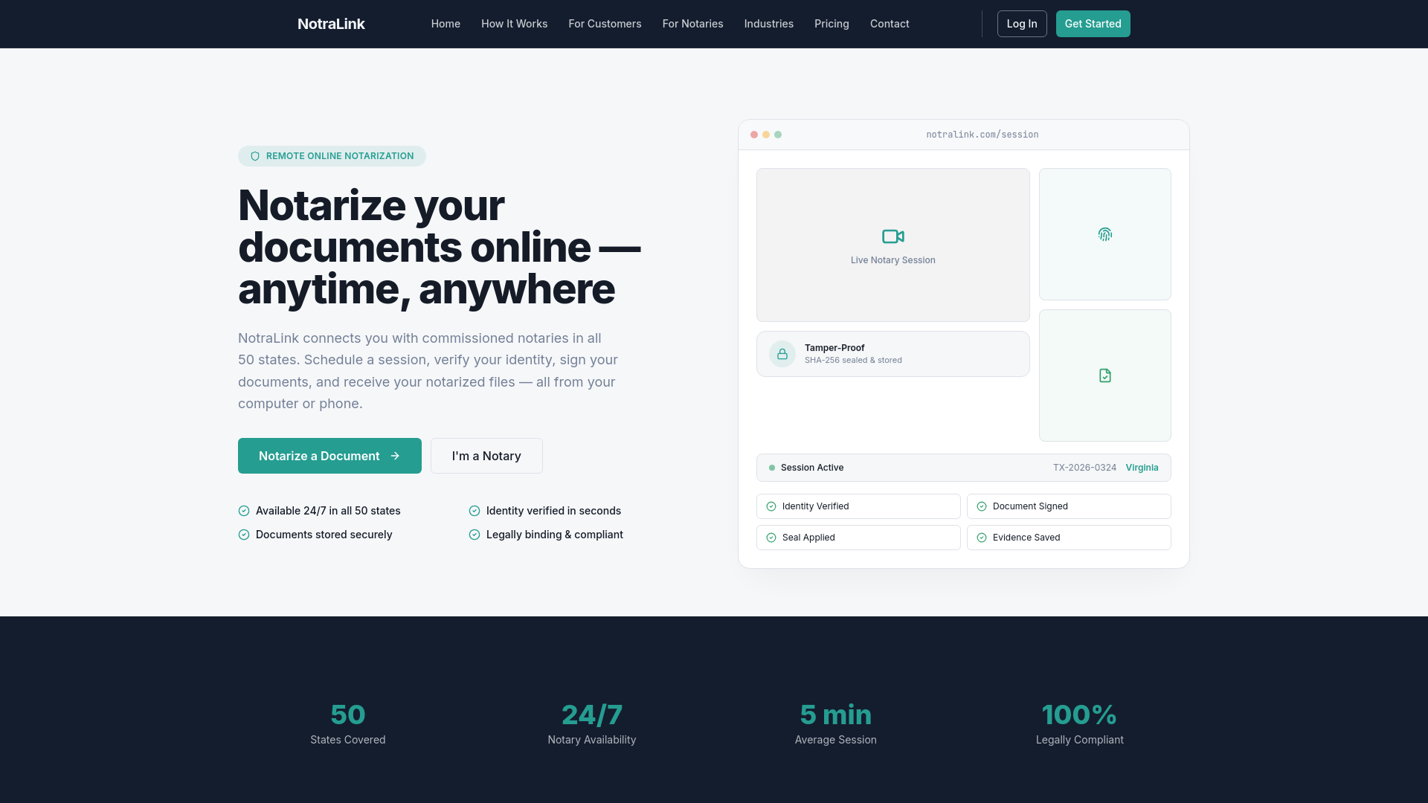Viewport: 1428px width, 803px height.
Task: Go to Contact page
Action: [890, 24]
